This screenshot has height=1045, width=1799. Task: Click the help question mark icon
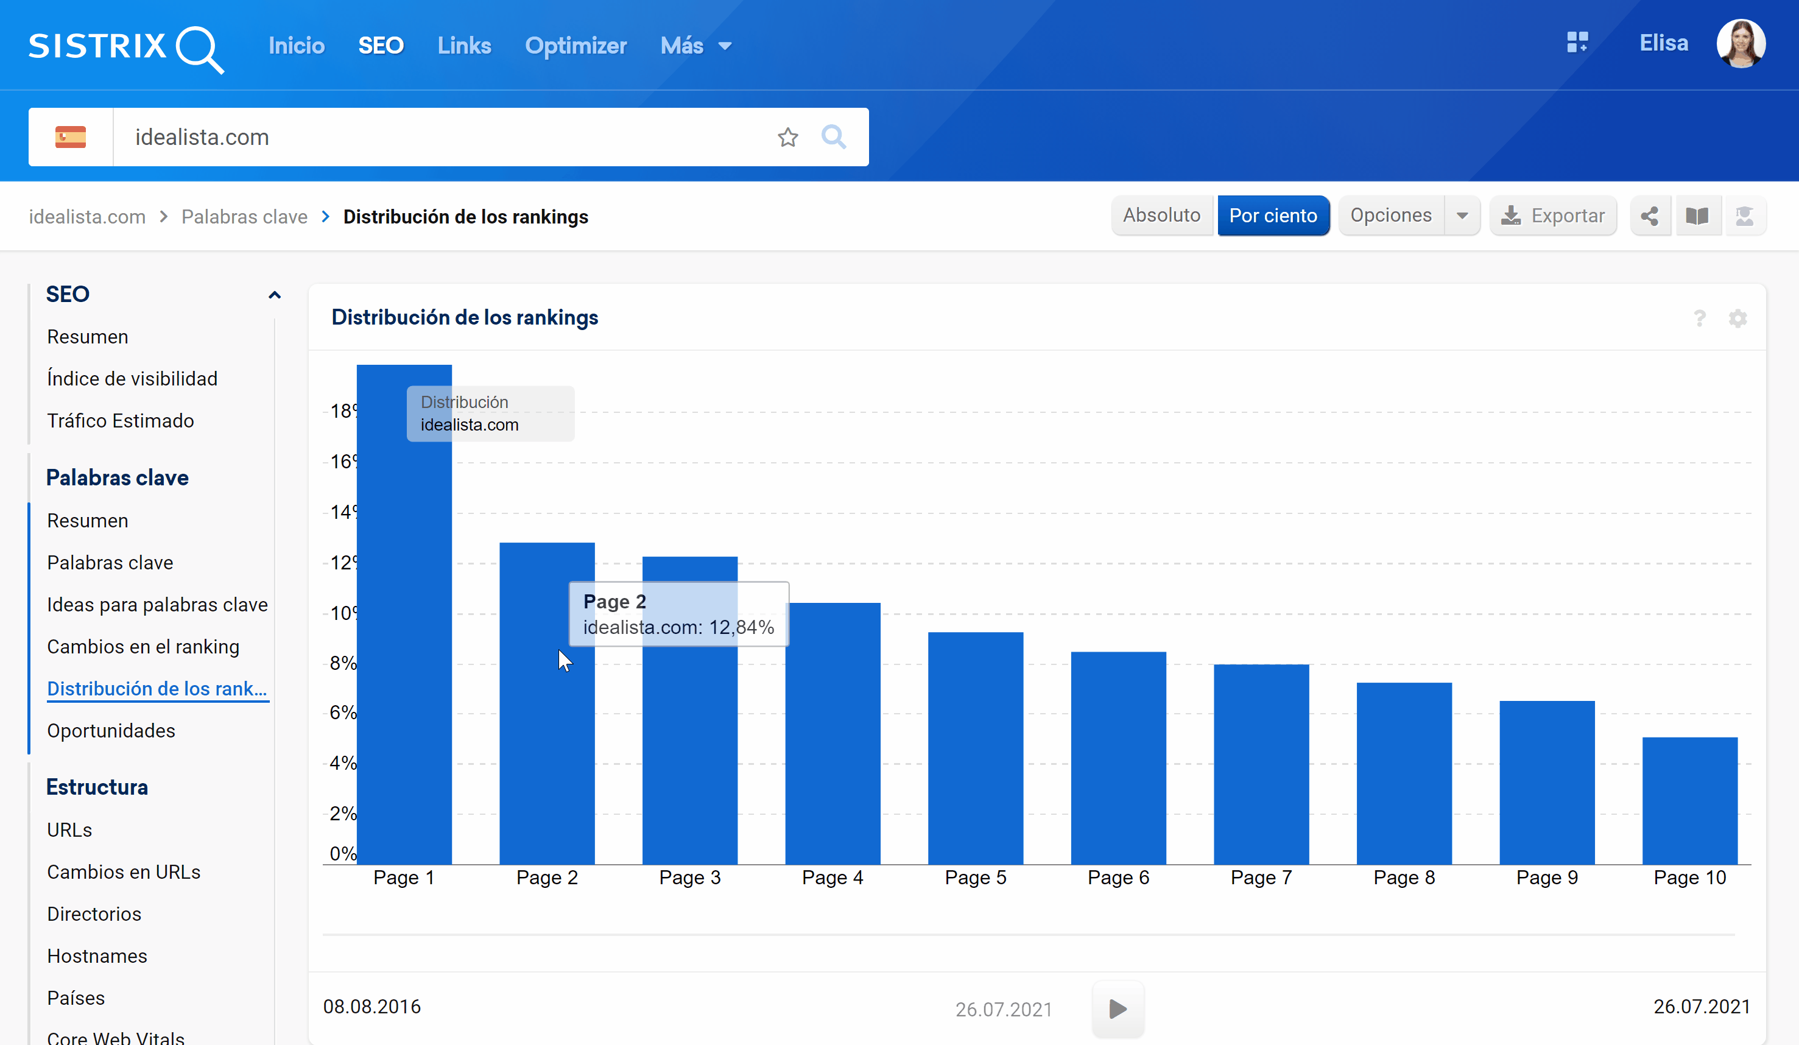(1700, 318)
